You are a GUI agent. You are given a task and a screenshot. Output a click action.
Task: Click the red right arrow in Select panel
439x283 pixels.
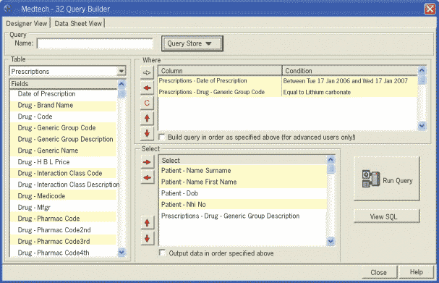click(148, 162)
